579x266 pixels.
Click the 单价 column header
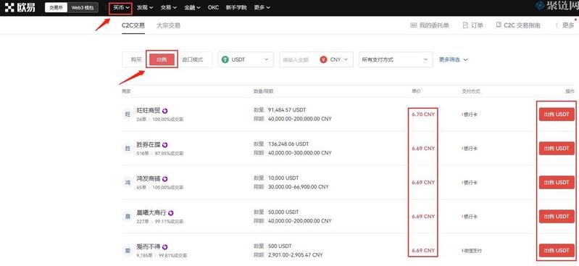coord(415,91)
